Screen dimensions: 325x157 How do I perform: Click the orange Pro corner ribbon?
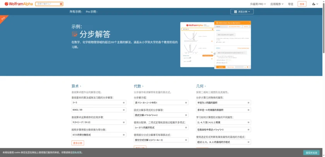[3, 19]
